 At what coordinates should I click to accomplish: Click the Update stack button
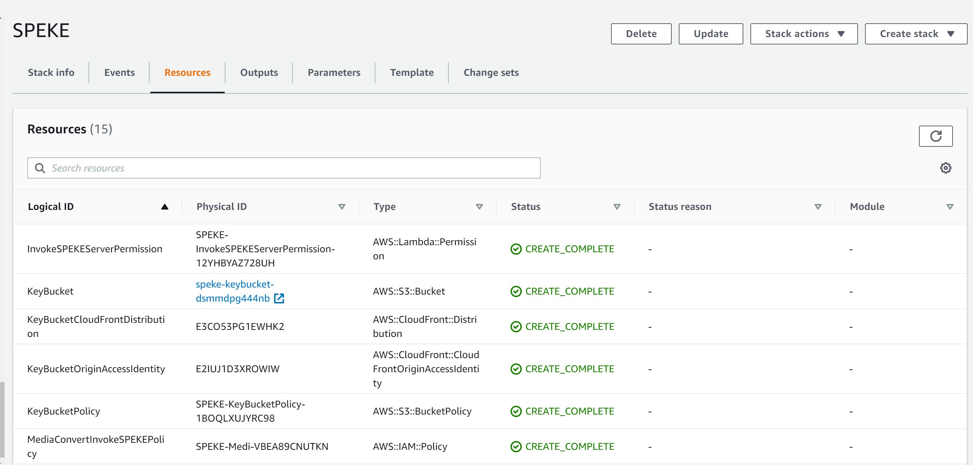point(711,34)
